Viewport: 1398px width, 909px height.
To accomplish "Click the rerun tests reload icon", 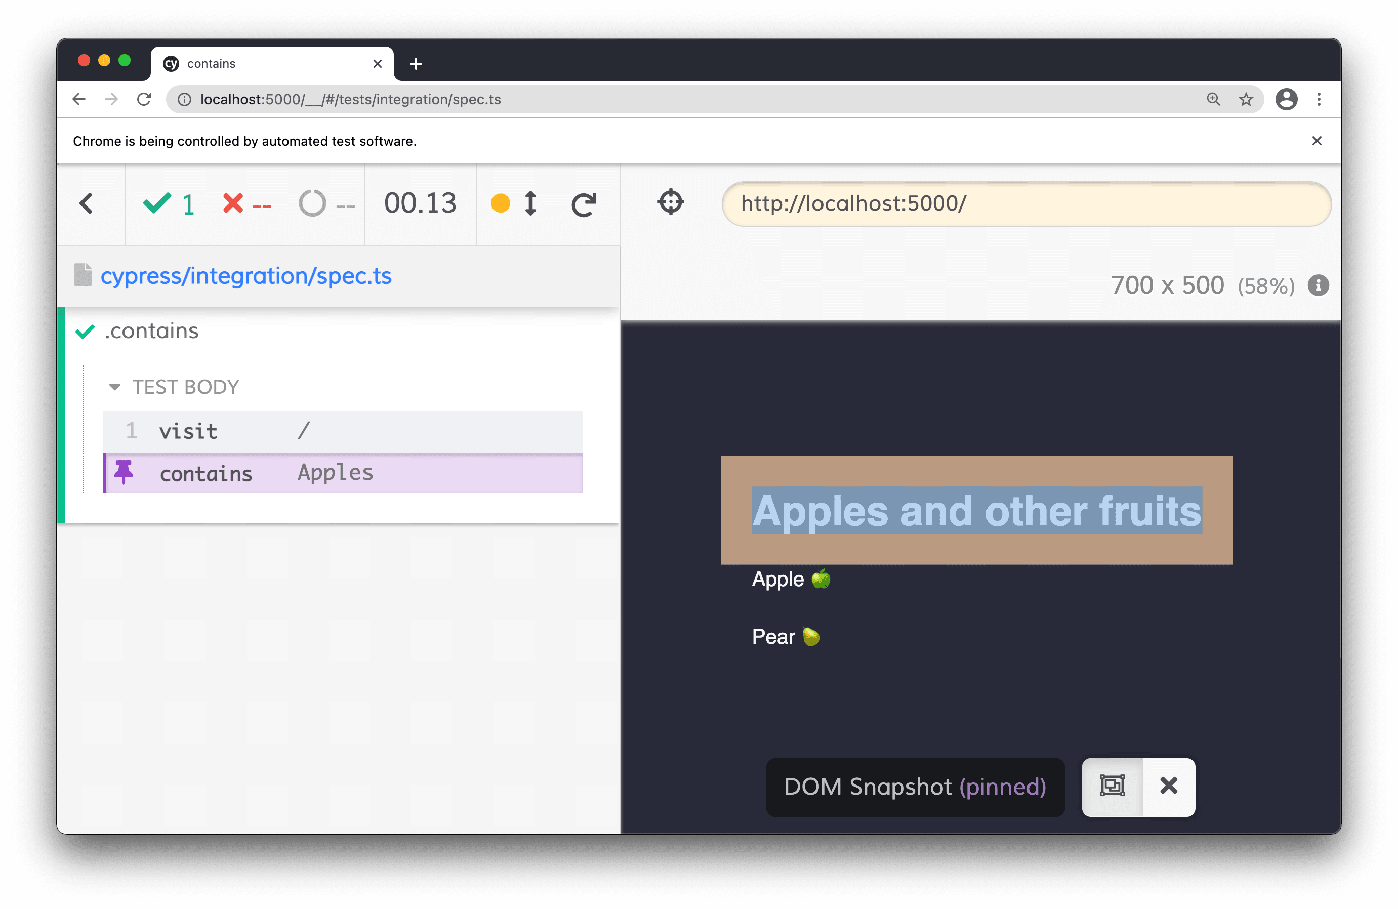I will [x=583, y=204].
